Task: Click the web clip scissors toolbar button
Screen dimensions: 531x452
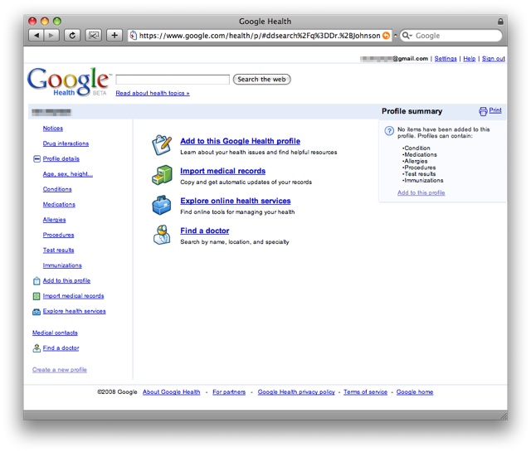Action: 94,35
